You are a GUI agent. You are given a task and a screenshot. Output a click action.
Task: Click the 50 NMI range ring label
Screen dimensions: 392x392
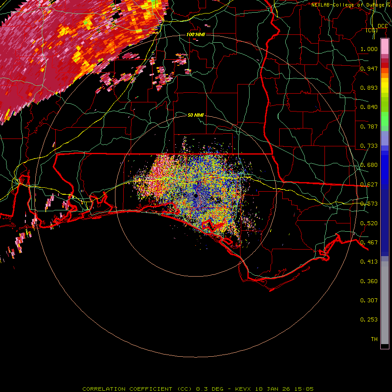(x=196, y=115)
